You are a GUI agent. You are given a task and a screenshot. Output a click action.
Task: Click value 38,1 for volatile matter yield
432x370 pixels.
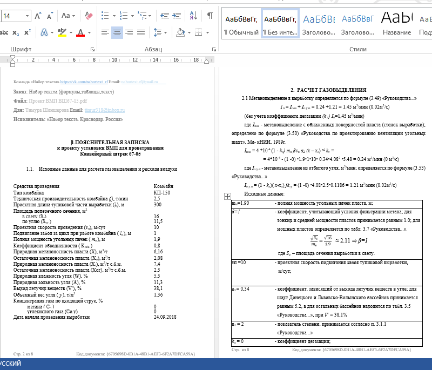158,288
